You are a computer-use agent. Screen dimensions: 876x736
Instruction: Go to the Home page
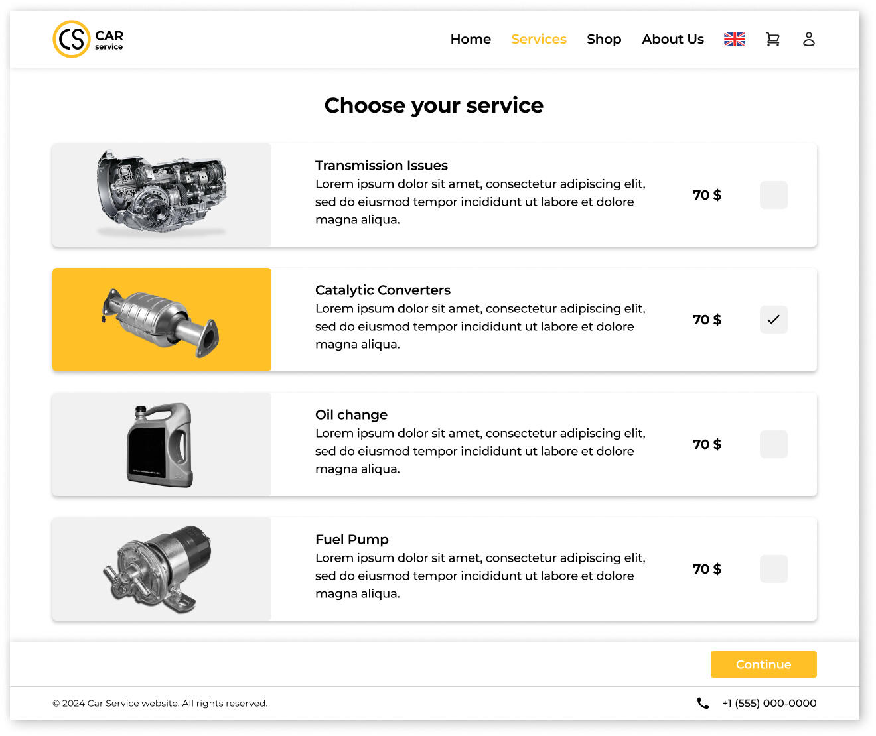point(471,39)
